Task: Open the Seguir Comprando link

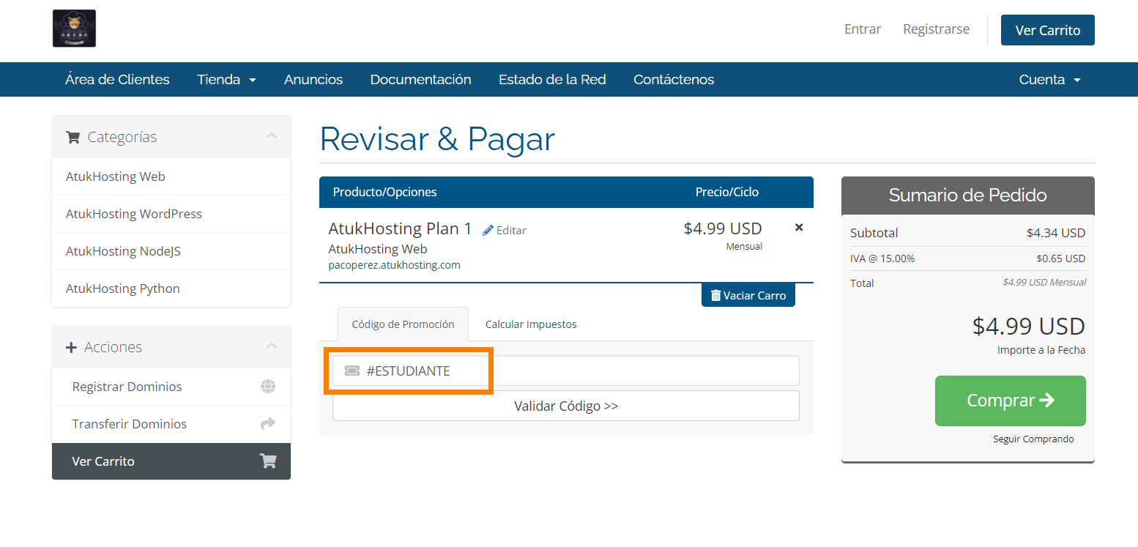Action: (1033, 439)
